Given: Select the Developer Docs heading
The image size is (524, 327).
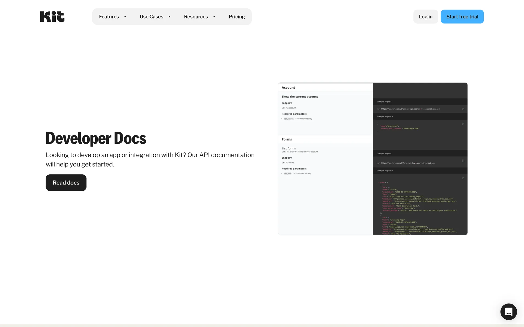Looking at the screenshot, I should [x=96, y=138].
